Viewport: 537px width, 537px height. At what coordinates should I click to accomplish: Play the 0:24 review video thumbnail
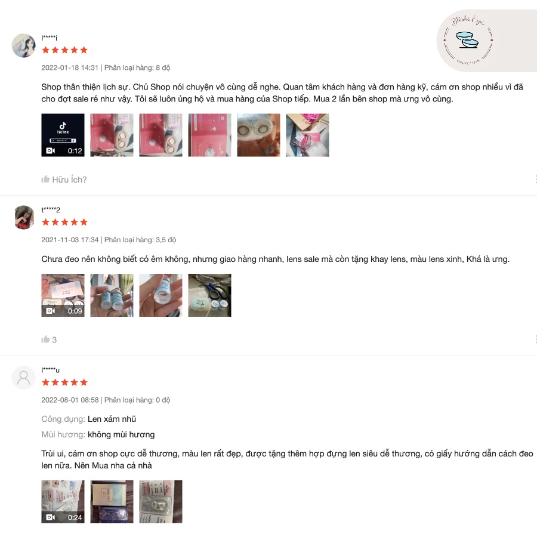(x=63, y=502)
